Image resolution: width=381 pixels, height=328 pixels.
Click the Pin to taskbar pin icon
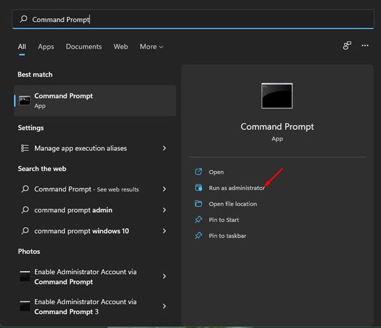tap(198, 235)
